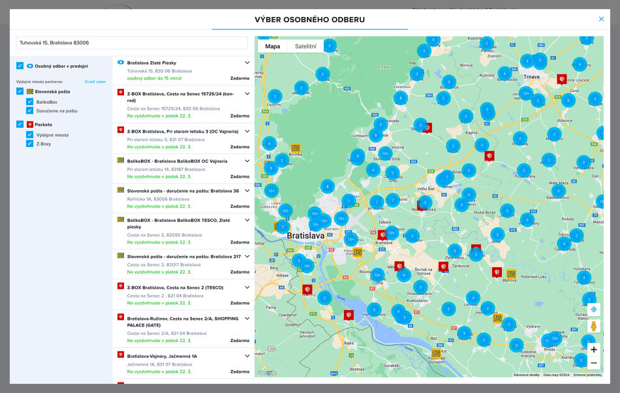
Task: Click the Packeta marker near Trnava
Action: pyautogui.click(x=561, y=78)
